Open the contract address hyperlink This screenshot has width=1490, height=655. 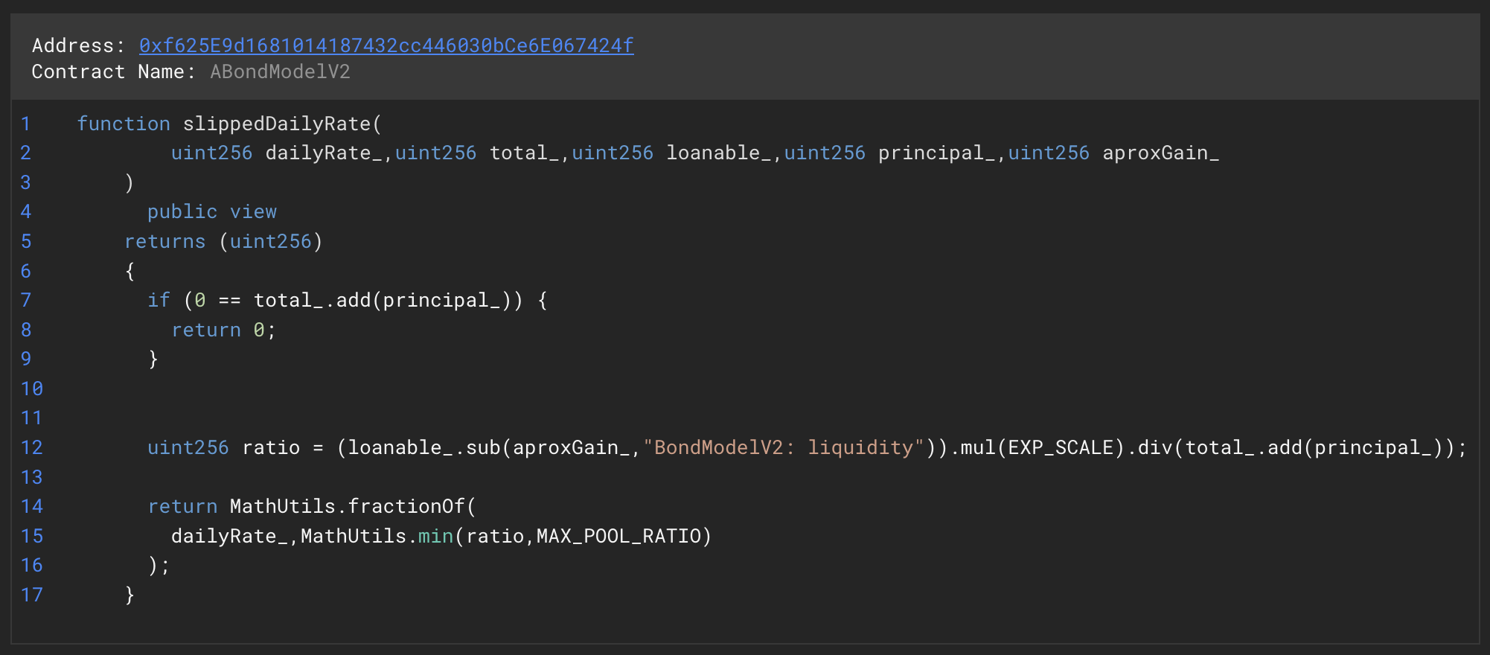[x=386, y=45]
